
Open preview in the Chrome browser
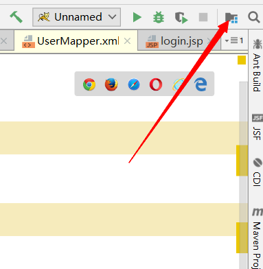(89, 84)
